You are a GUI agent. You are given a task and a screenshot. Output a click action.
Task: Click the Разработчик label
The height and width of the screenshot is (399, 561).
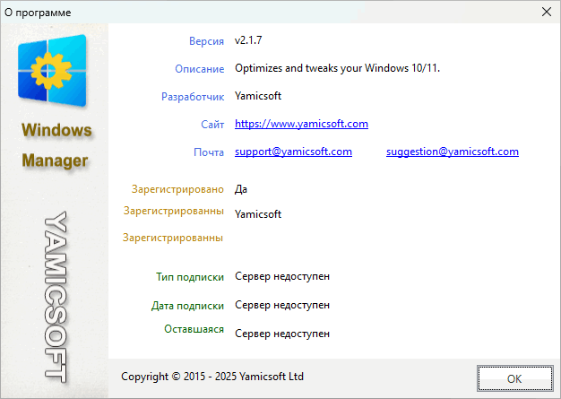pos(193,97)
